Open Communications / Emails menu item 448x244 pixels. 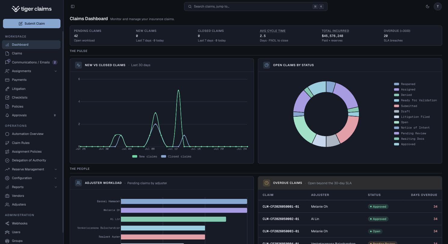31,62
